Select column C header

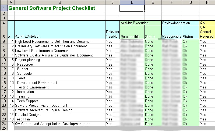112,2
